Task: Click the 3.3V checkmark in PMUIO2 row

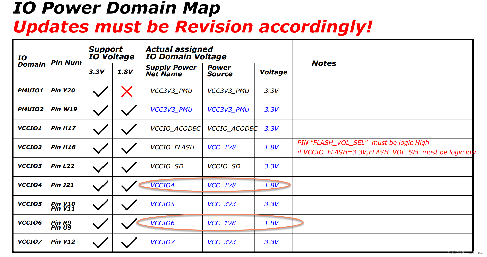Action: pos(100,110)
